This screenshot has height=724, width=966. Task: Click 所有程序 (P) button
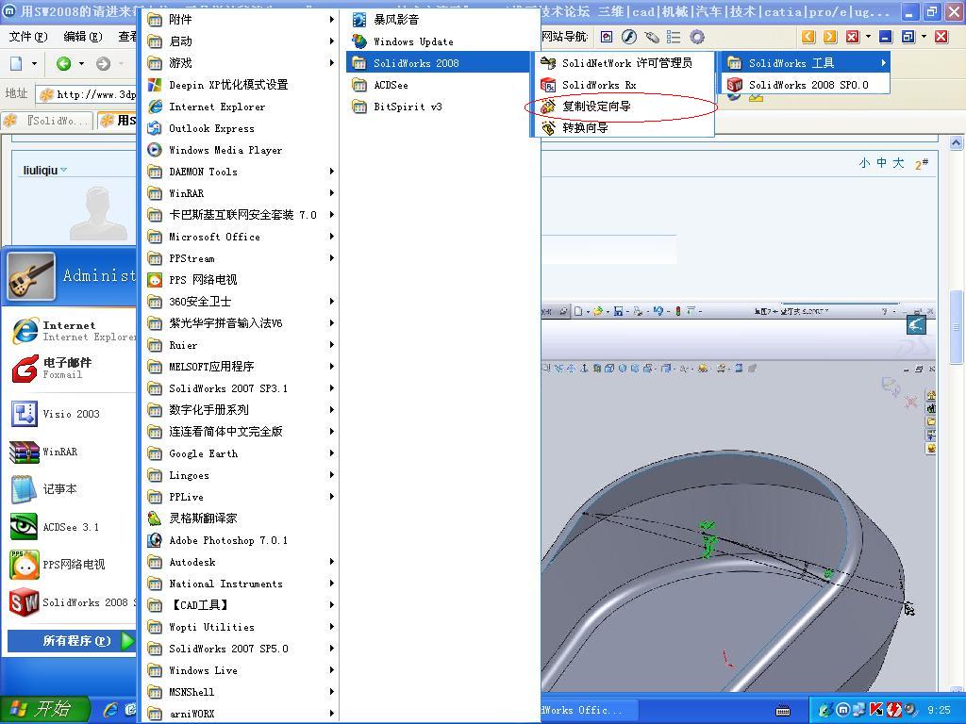coord(72,641)
